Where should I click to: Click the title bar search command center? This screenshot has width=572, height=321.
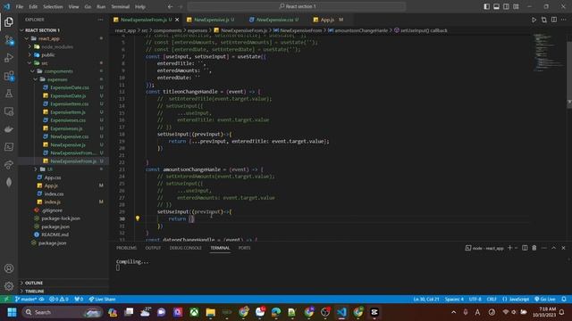pyautogui.click(x=297, y=6)
